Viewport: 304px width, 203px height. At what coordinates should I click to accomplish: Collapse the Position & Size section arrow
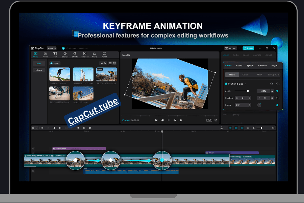tap(246, 84)
